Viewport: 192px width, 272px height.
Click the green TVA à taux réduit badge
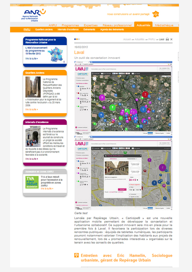tap(32, 182)
